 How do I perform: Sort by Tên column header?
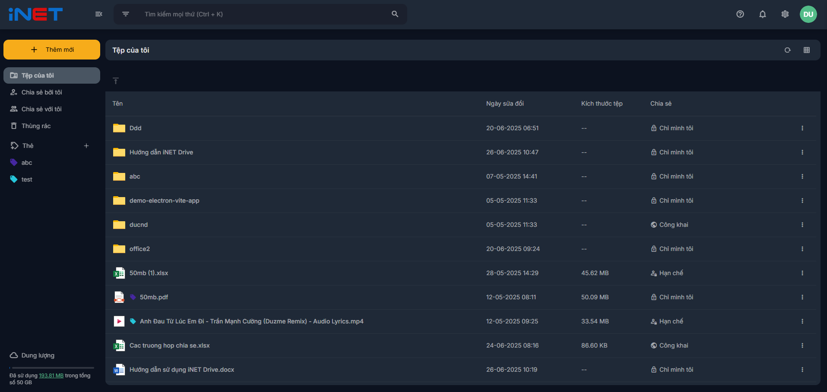(x=117, y=103)
